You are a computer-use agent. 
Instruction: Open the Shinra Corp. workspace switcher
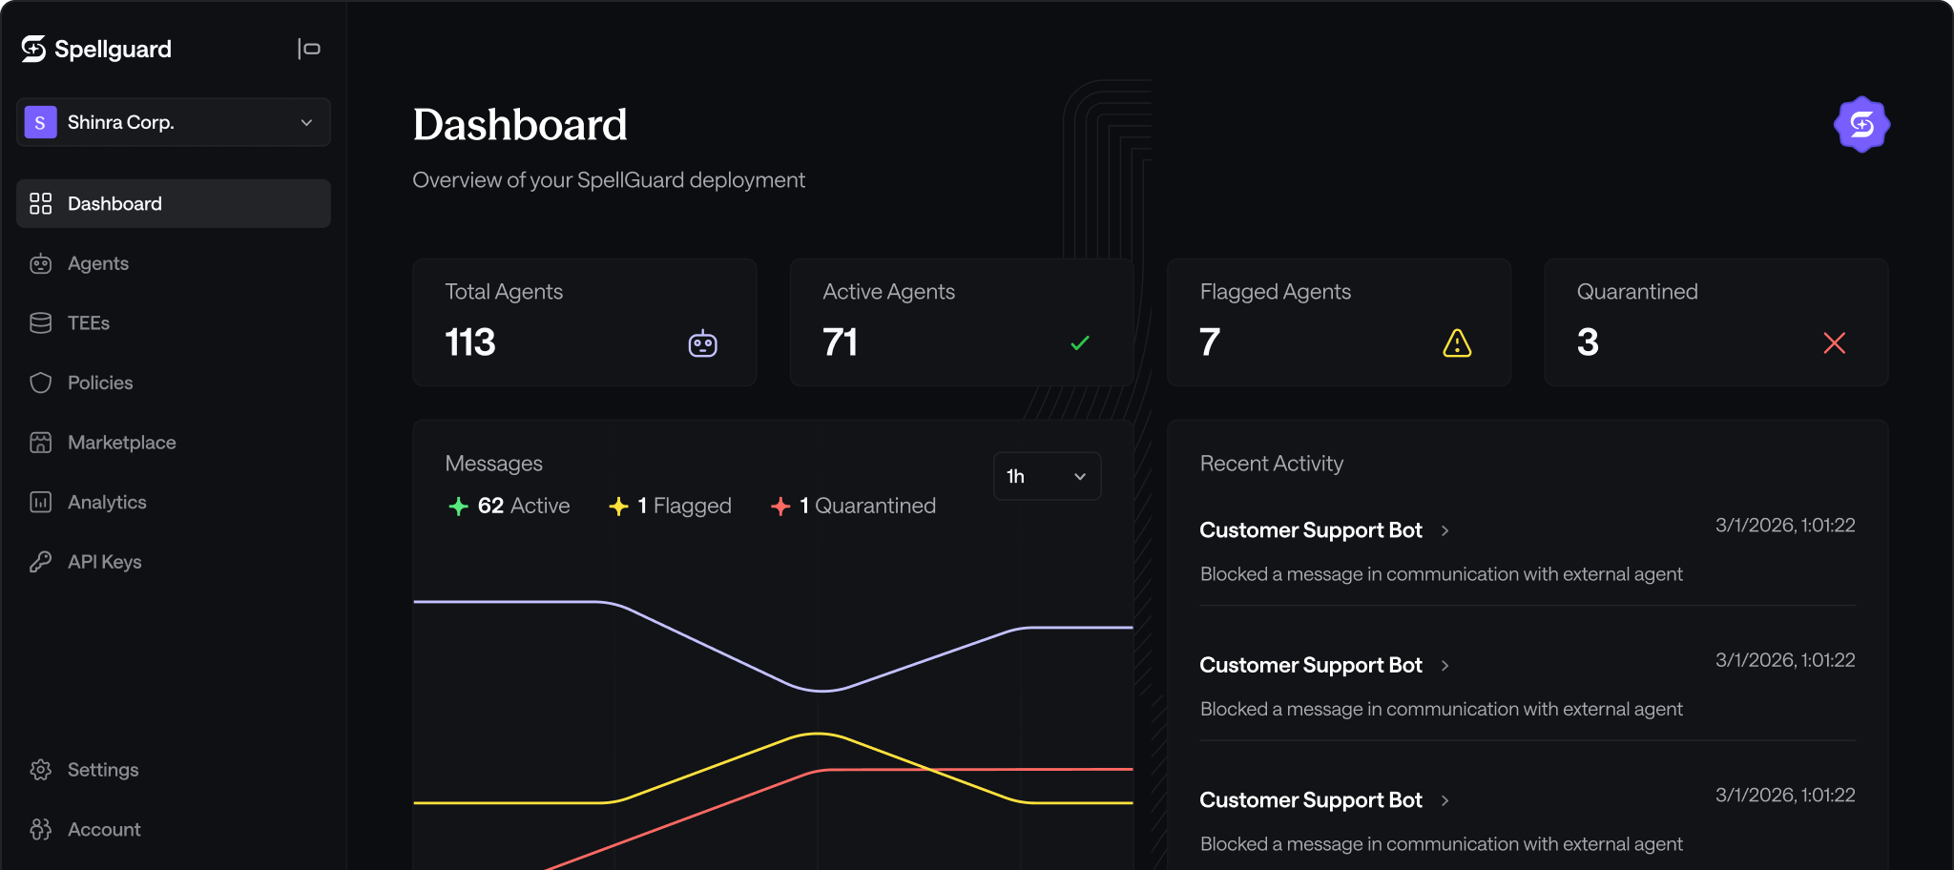[174, 122]
